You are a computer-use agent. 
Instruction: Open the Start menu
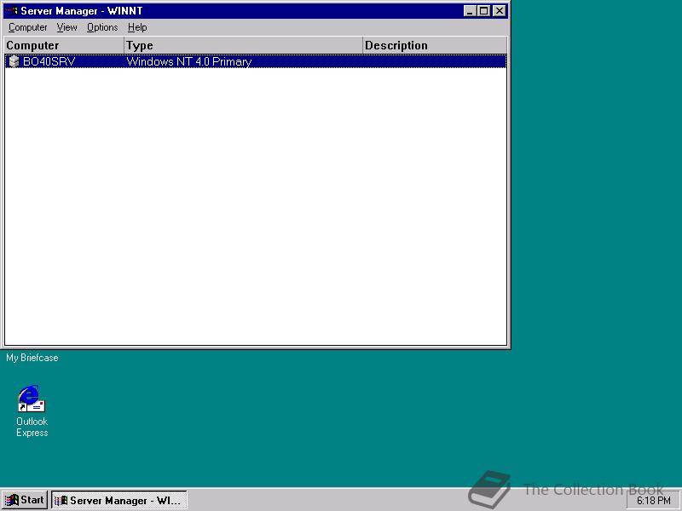[x=25, y=500]
